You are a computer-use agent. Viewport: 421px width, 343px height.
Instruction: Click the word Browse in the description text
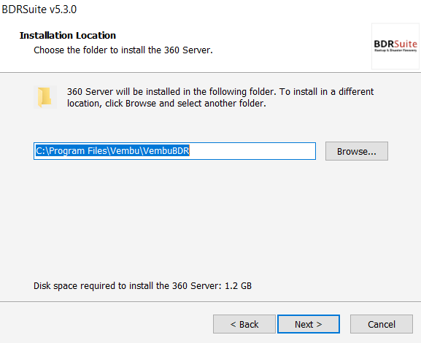click(x=141, y=104)
